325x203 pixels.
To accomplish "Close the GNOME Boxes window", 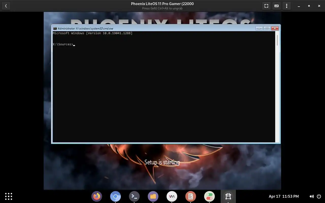I will (319, 6).
